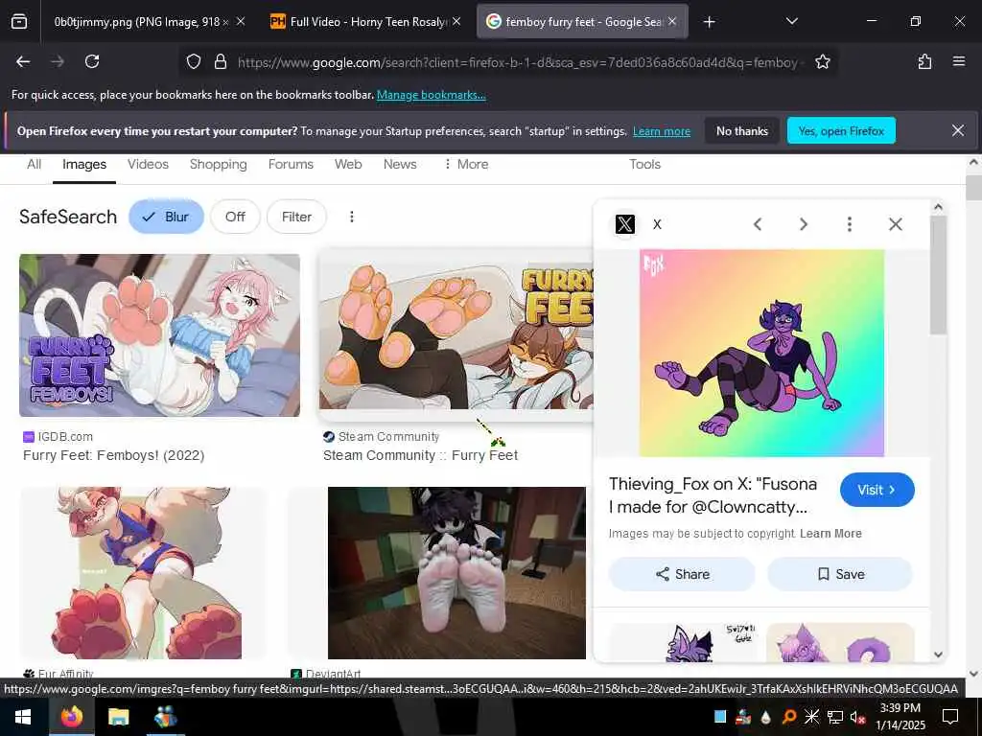Open the IGDB.com Furry Feet thumbnail
This screenshot has height=736, width=982.
pos(159,334)
